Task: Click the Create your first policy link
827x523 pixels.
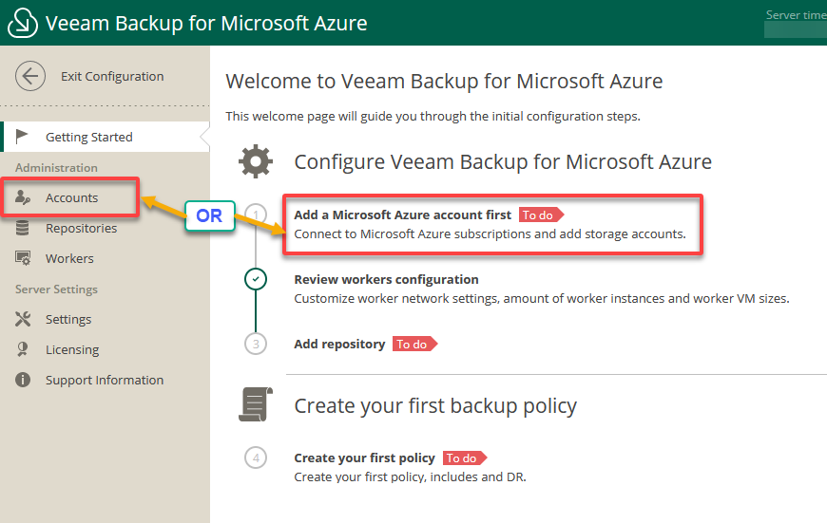Action: [364, 458]
